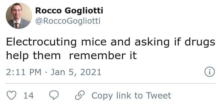
Task: Click the word 'remember' in tweet body
Action: 98,55
